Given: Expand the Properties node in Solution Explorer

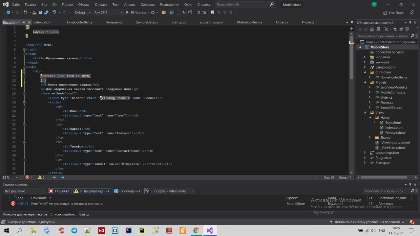Looking at the screenshot, I should point(365,57).
